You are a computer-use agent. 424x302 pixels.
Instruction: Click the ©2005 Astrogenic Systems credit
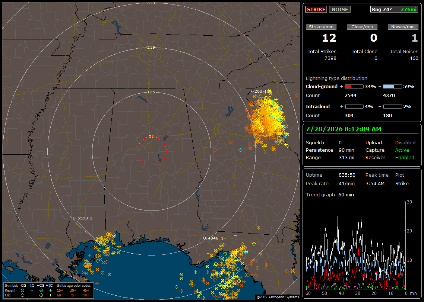pos(278,297)
